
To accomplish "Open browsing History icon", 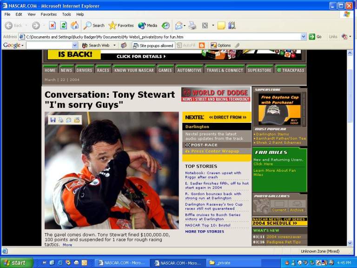I will [x=165, y=26].
